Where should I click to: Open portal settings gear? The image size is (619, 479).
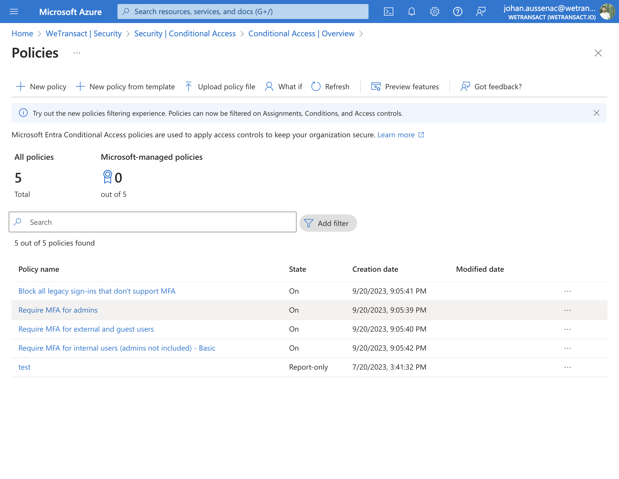[435, 12]
